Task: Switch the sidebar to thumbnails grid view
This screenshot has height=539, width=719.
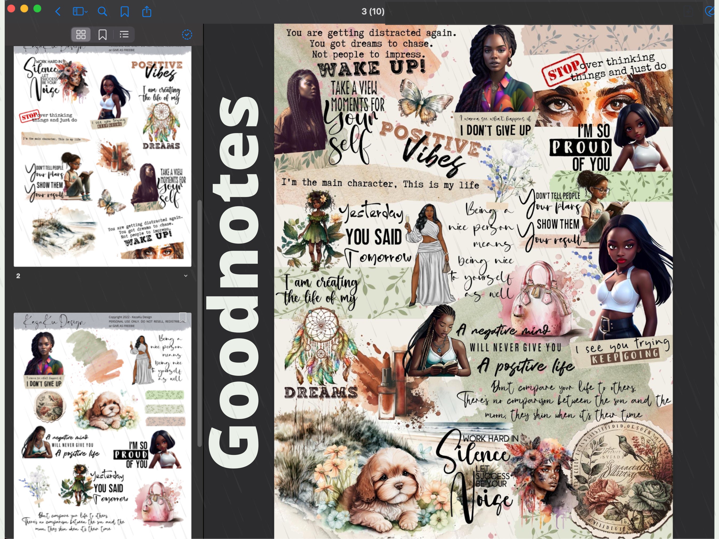Action: pos(81,34)
